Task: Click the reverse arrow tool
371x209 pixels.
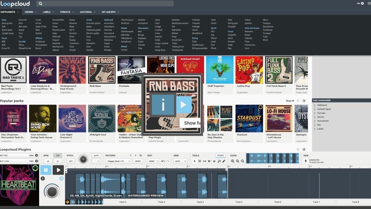Action: point(214,161)
